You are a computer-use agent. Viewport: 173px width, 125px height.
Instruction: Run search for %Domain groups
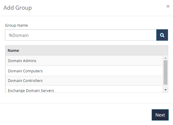162,35
